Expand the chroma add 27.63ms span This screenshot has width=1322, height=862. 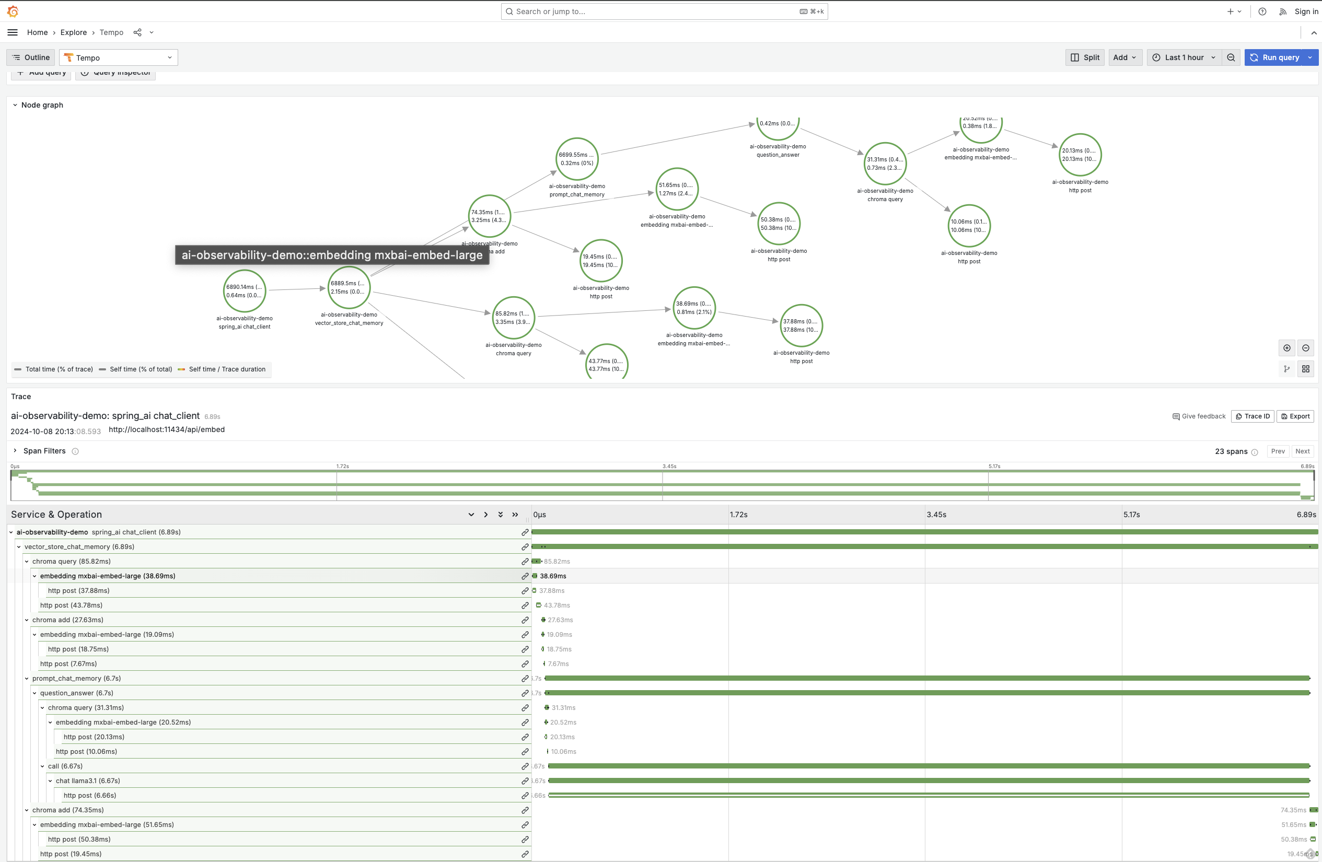click(27, 619)
